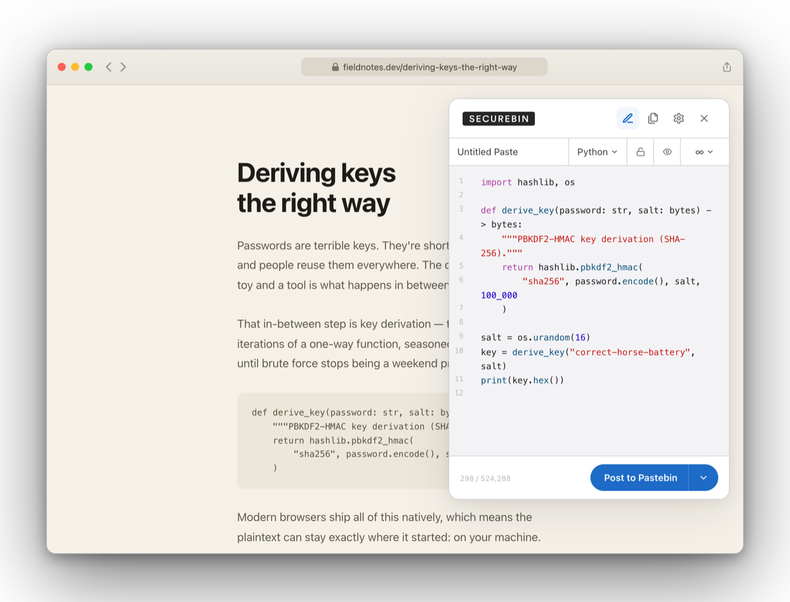This screenshot has width=790, height=602.
Task: Open the Python language dropdown
Action: click(x=598, y=152)
